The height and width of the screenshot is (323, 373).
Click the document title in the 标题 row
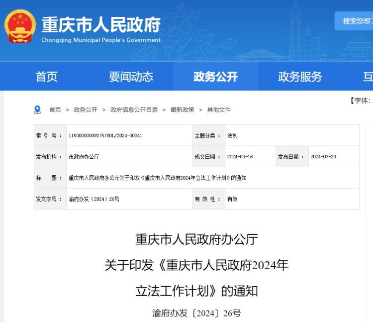[158, 178]
